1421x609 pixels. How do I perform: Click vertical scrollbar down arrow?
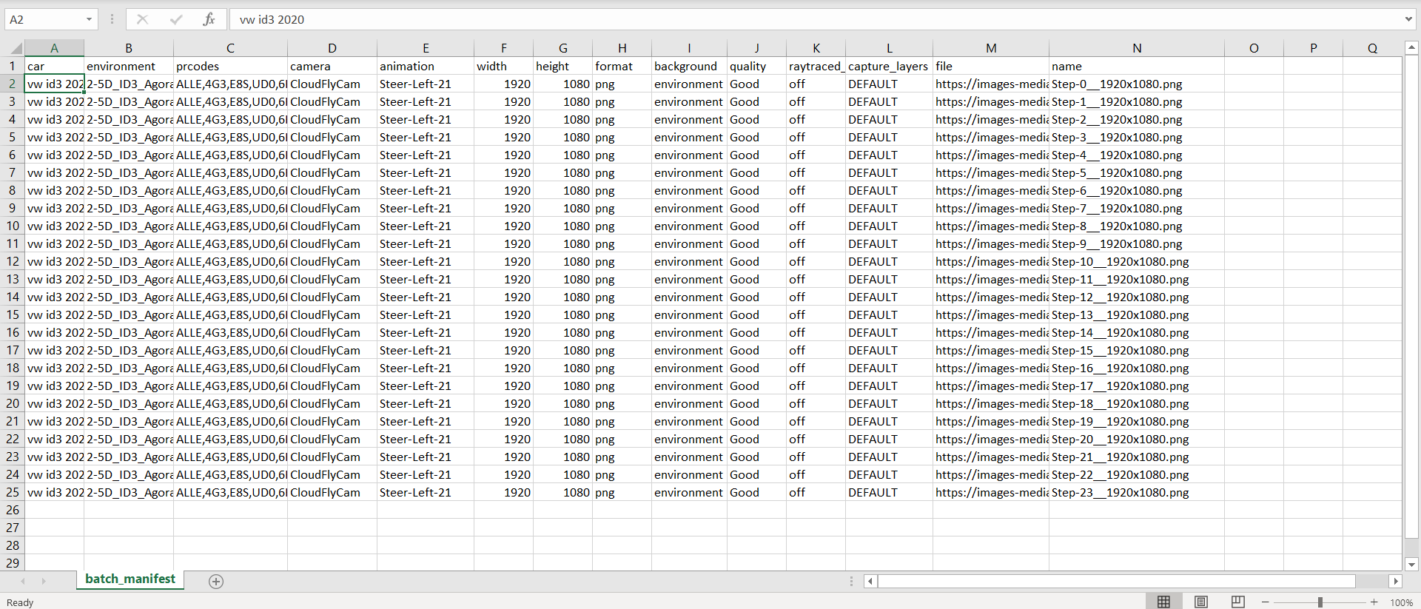[1411, 564]
